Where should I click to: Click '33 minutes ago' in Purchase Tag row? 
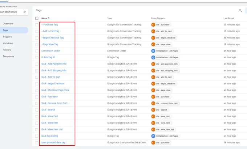coord(232,25)
